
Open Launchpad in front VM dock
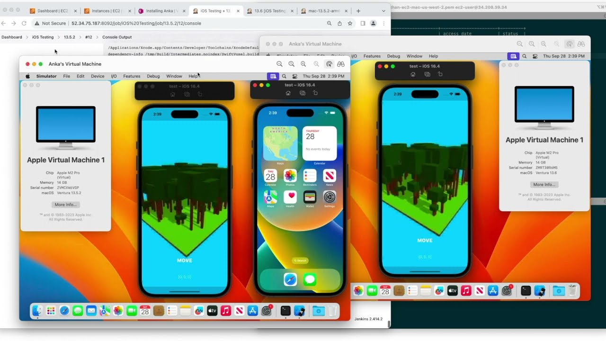click(x=51, y=311)
